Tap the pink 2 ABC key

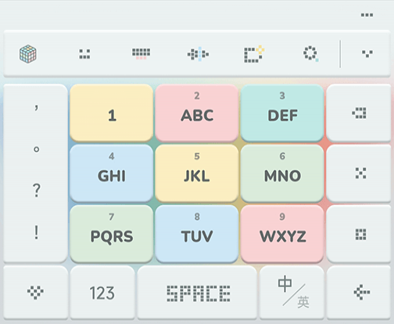(197, 113)
